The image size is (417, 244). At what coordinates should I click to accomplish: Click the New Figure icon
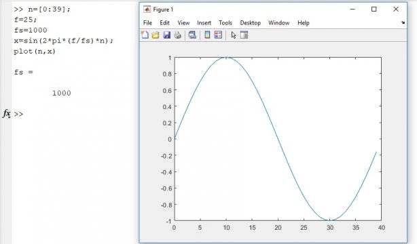coord(145,35)
